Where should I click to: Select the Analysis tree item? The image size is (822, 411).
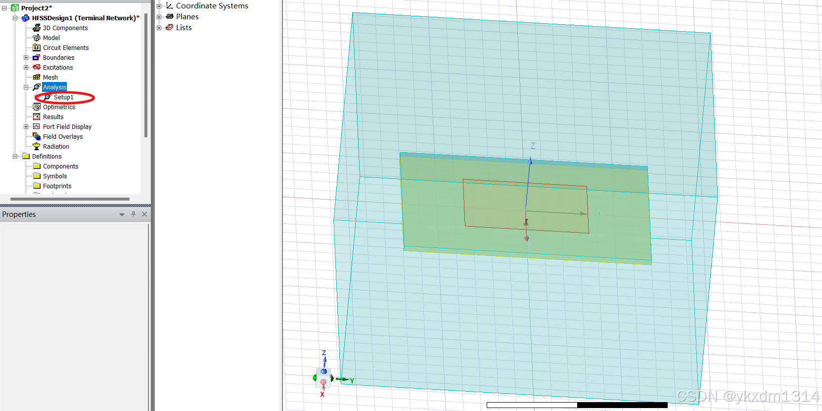[54, 87]
